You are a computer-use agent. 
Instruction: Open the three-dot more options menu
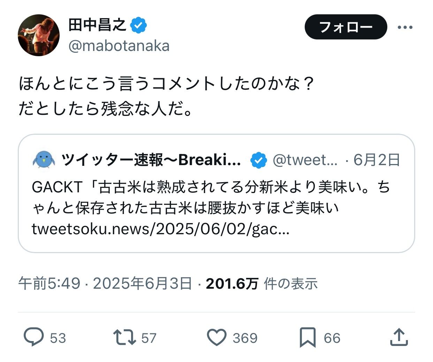[x=405, y=27]
